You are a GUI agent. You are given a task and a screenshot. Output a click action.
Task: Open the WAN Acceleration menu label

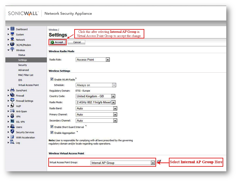tap(25, 138)
